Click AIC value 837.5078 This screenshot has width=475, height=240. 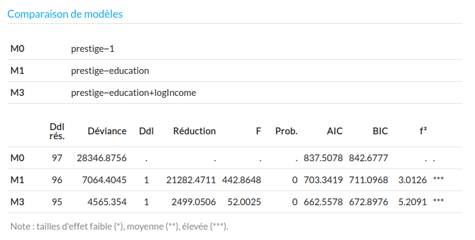[323, 158]
